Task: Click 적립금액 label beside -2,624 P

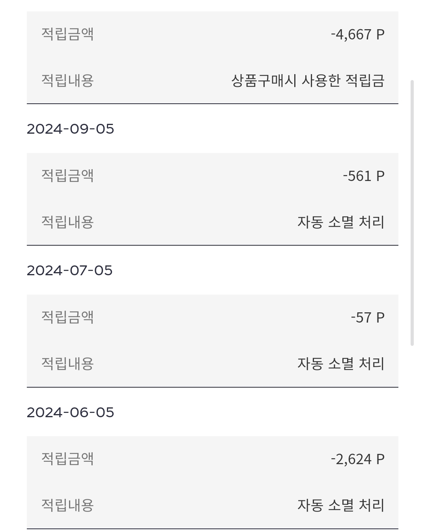Action: click(67, 459)
